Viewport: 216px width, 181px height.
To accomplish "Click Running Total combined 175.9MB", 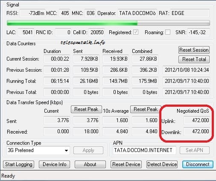I will (x=145, y=81).
